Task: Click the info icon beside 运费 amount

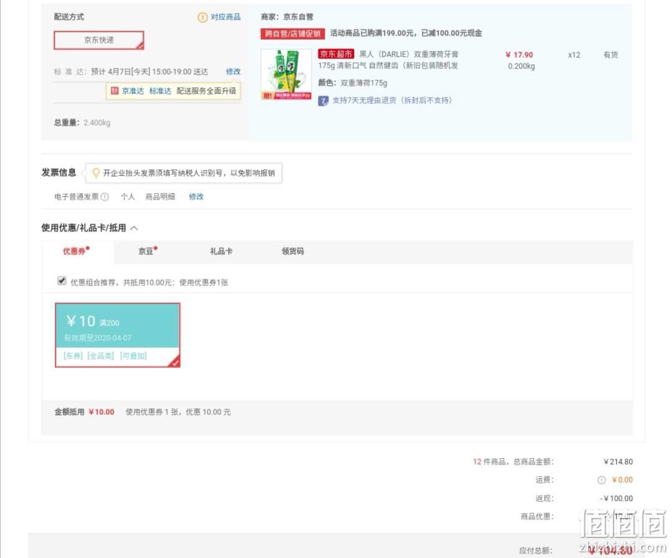Action: pos(601,480)
